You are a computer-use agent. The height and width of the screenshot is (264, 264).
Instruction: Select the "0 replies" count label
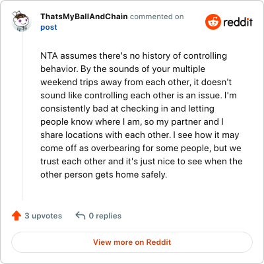point(105,216)
